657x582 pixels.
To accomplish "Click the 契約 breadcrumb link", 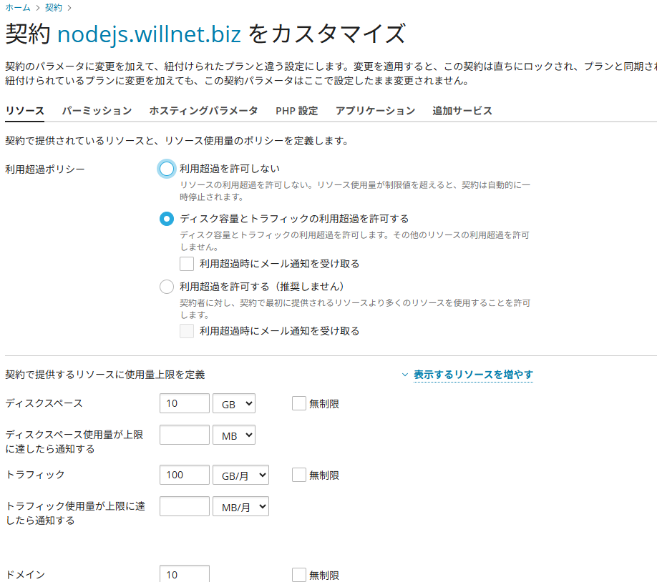I will tap(54, 8).
